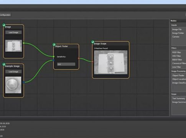This screenshot has width=186, height=138.
Task: Choose Line Filter from Filters list
Action: pos(176,67)
